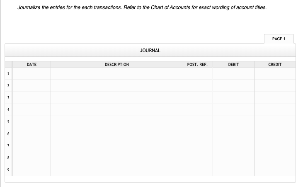This screenshot has height=187, width=303.
Task: Open the PAGE 1 tab
Action: [x=277, y=39]
